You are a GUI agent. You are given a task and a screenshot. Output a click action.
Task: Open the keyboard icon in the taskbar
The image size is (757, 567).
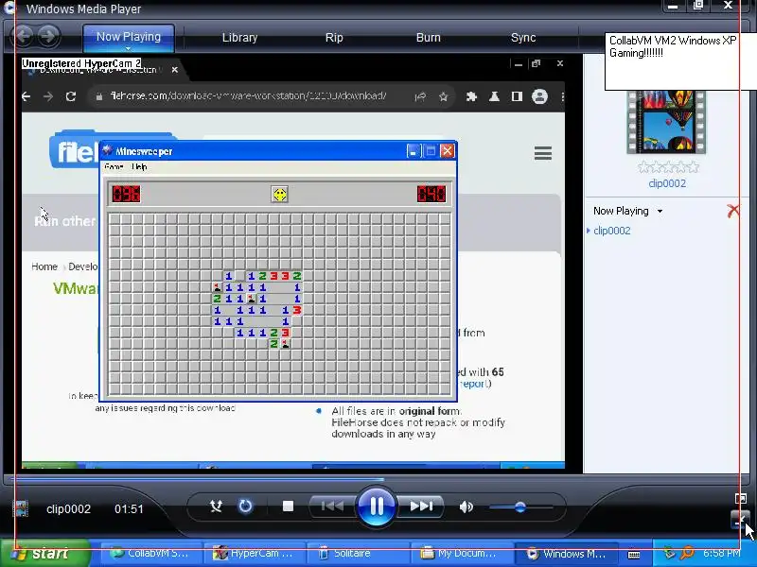[634, 555]
